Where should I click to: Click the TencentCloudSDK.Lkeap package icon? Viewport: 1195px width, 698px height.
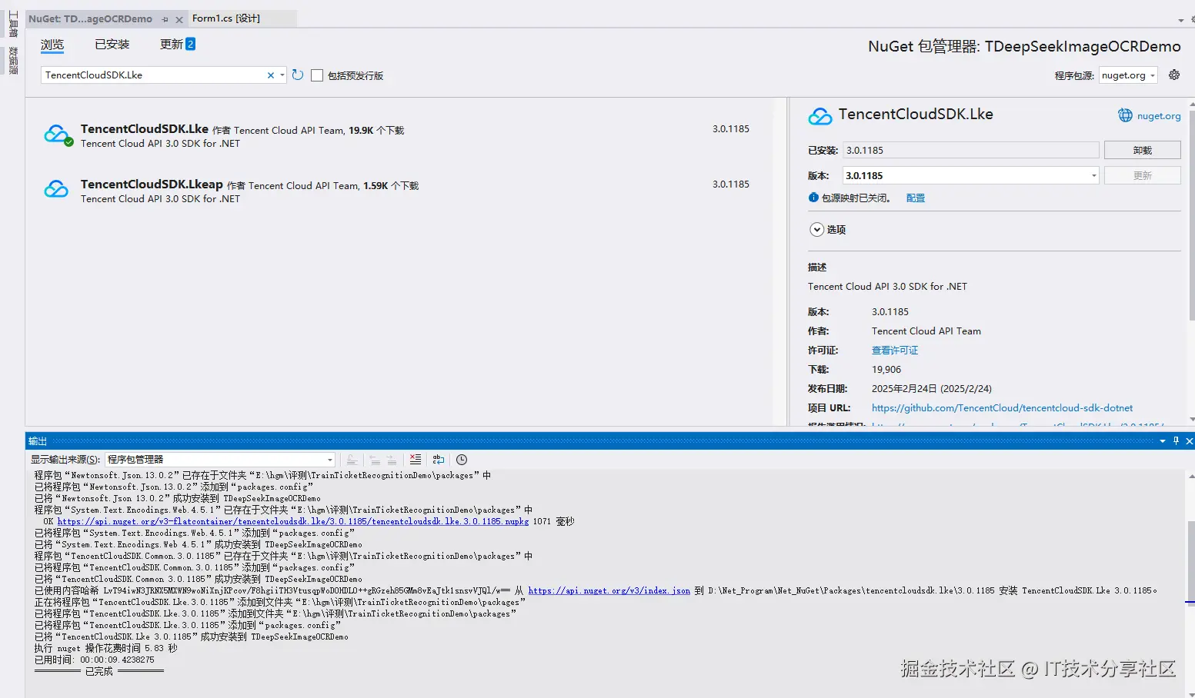tap(56, 189)
